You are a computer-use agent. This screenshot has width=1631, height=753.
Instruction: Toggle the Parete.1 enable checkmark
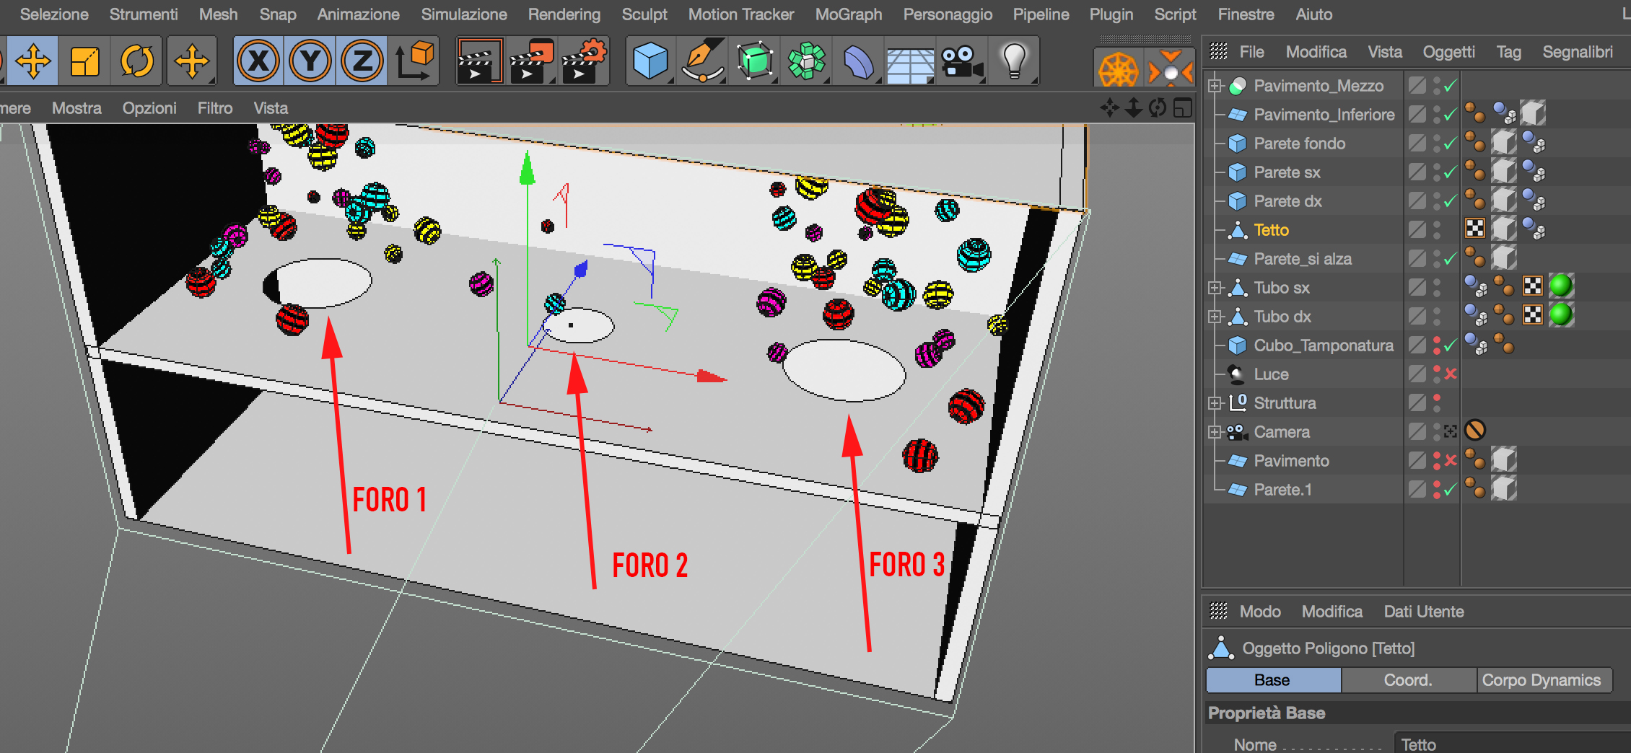[x=1451, y=489]
